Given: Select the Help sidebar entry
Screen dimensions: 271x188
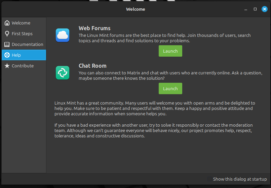Looking at the screenshot, I should (24, 55).
